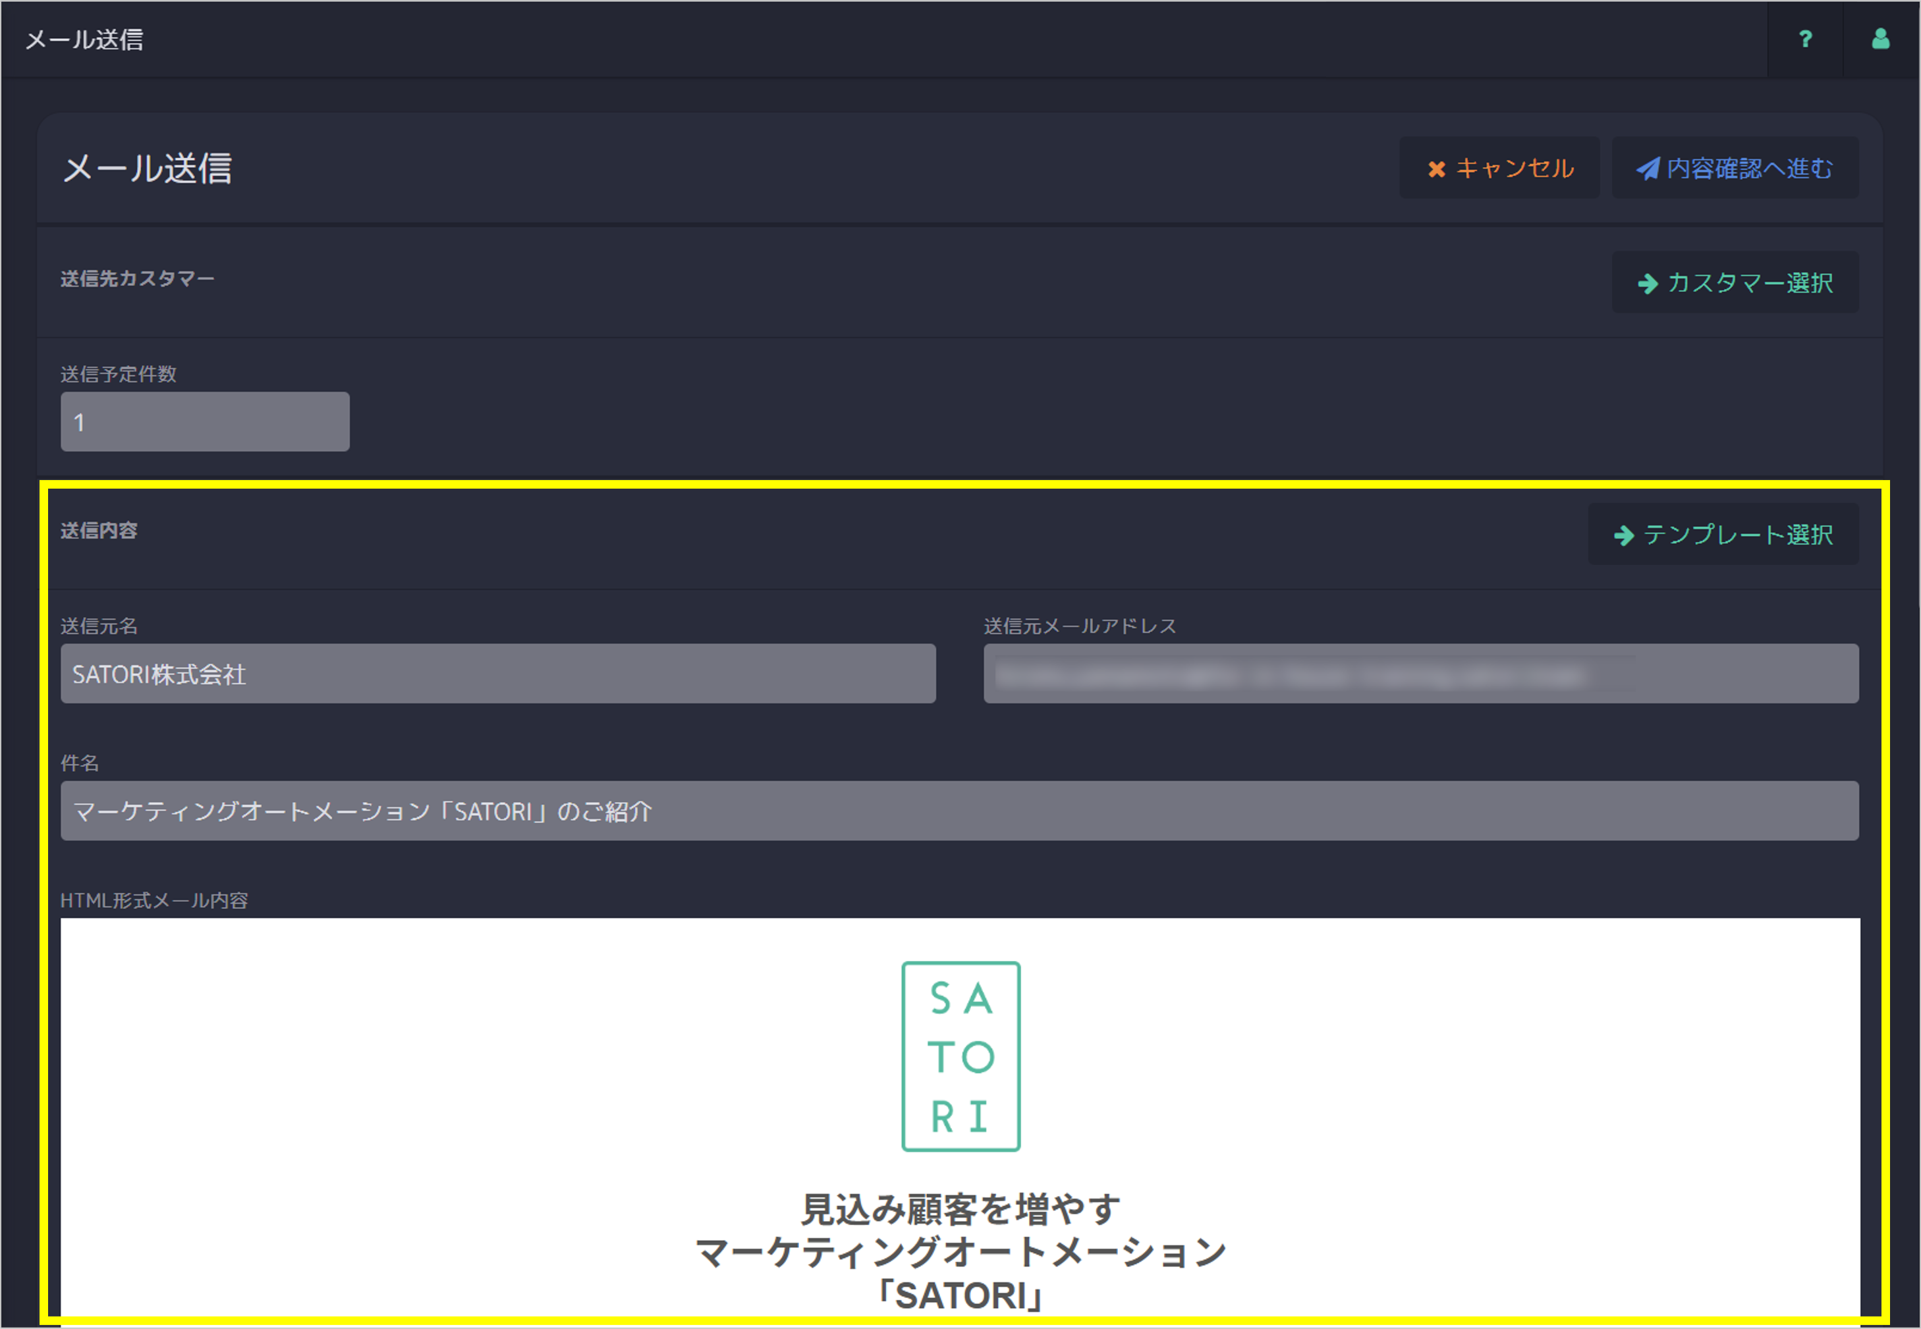Click the large メール送信 page heading
The width and height of the screenshot is (1921, 1329).
point(148,169)
